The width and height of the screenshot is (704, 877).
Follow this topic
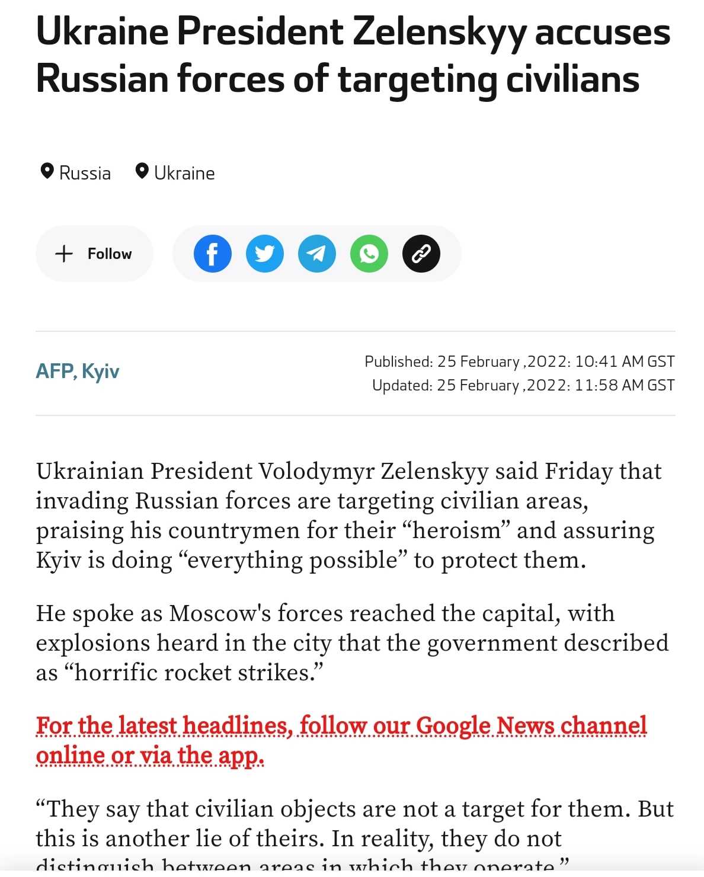[94, 254]
